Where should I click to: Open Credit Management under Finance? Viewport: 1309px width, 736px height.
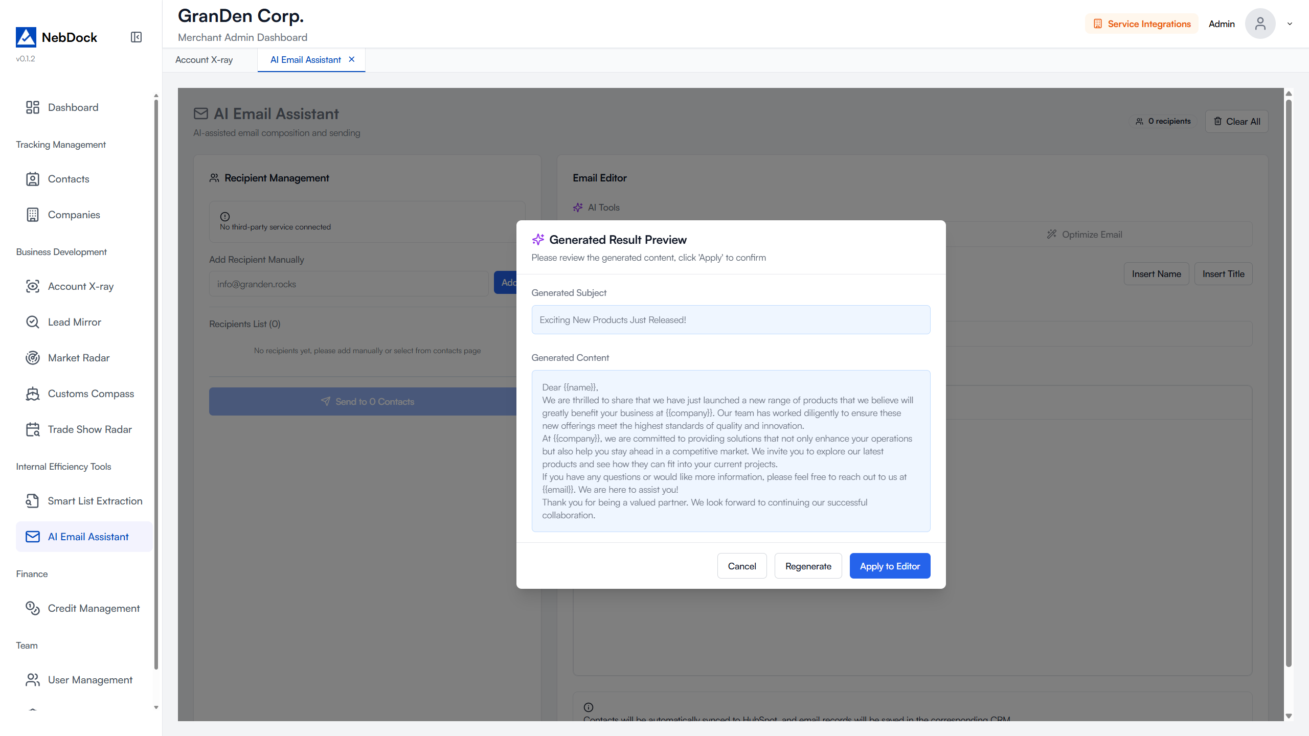94,608
